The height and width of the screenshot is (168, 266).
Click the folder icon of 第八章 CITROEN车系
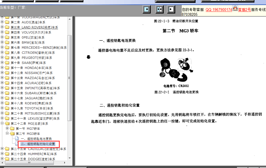click(7, 53)
